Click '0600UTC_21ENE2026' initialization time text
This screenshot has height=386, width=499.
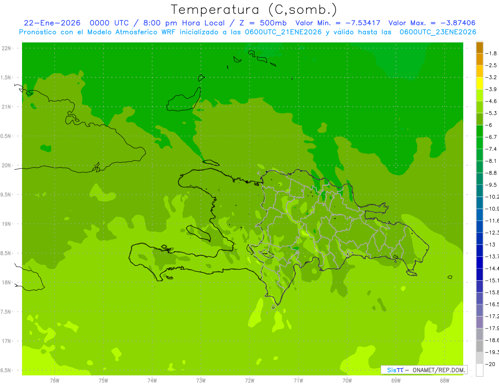click(x=283, y=32)
